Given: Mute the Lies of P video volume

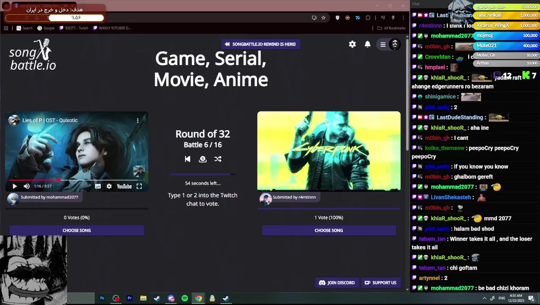Looking at the screenshot, I should tap(27, 186).
